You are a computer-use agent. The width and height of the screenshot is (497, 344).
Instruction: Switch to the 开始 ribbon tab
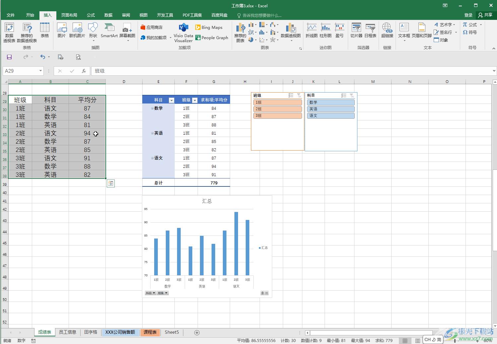(x=30, y=15)
